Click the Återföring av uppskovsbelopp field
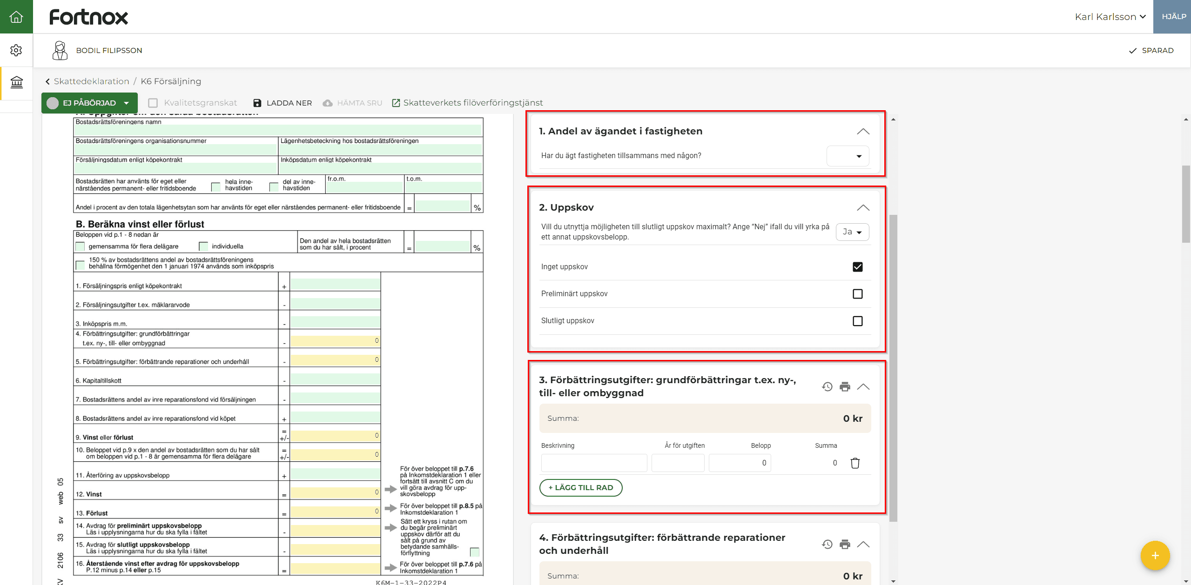Image resolution: width=1191 pixels, height=585 pixels. pyautogui.click(x=335, y=474)
